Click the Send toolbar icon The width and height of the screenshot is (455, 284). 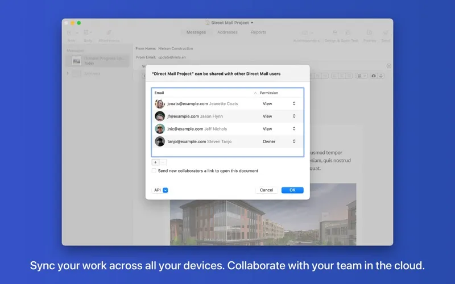click(386, 35)
